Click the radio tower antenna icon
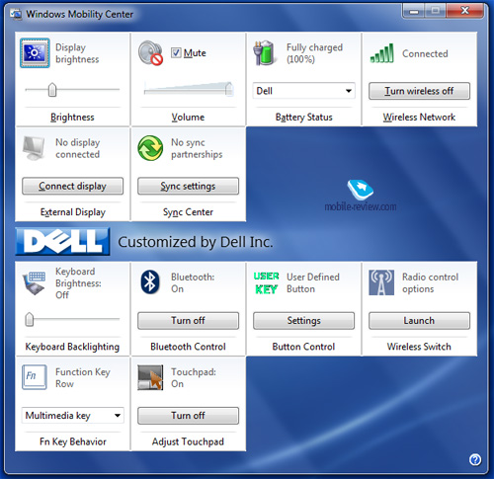The height and width of the screenshot is (479, 494). [381, 282]
